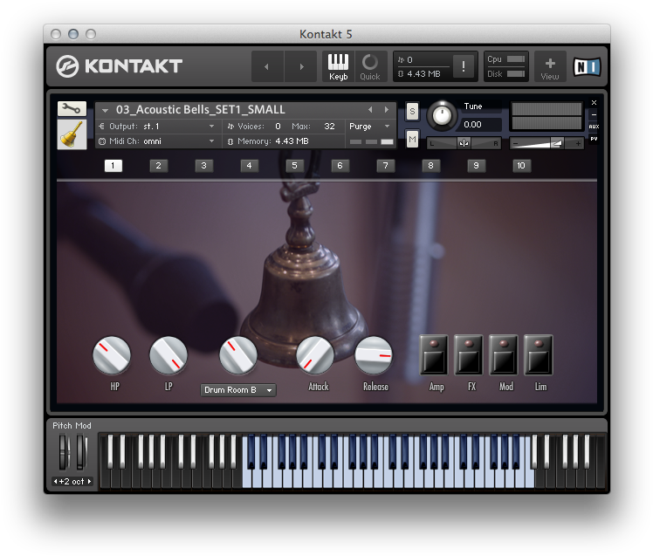Click the LP filter knob

(x=168, y=355)
